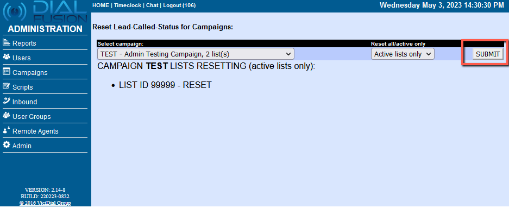
Task: Log out using Logout (106) link
Action: (179, 5)
